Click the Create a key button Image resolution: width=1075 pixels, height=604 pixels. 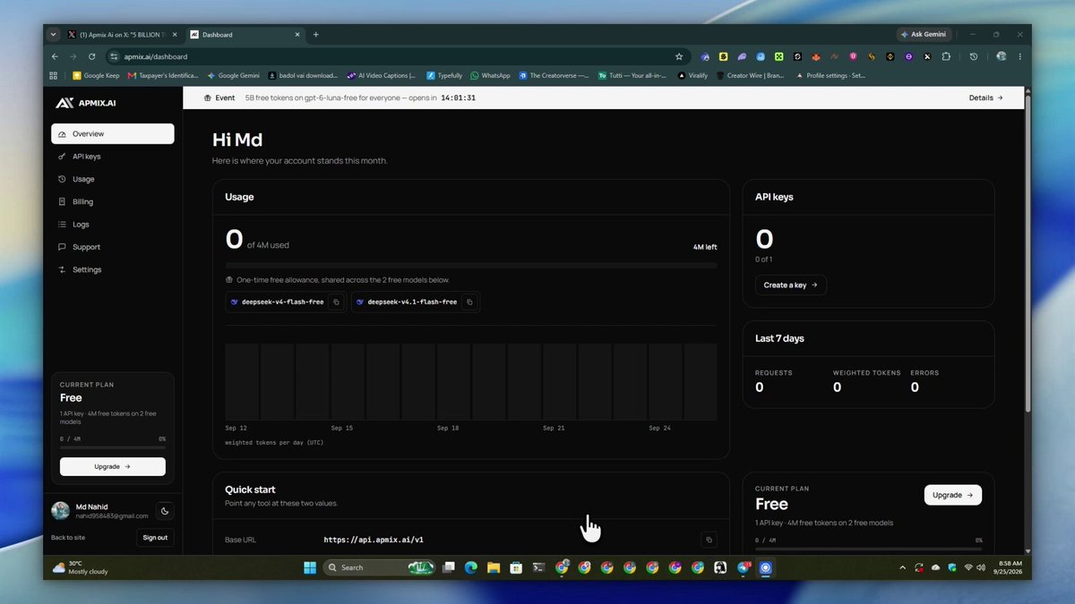(790, 285)
